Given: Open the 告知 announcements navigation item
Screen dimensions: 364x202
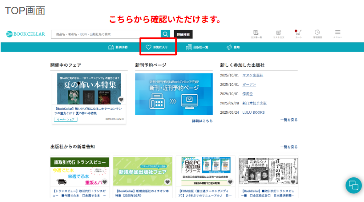Looking at the screenshot, I should pyautogui.click(x=233, y=47).
